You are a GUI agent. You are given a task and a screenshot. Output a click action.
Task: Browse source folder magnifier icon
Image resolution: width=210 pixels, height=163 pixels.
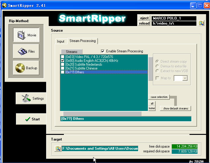point(201,23)
